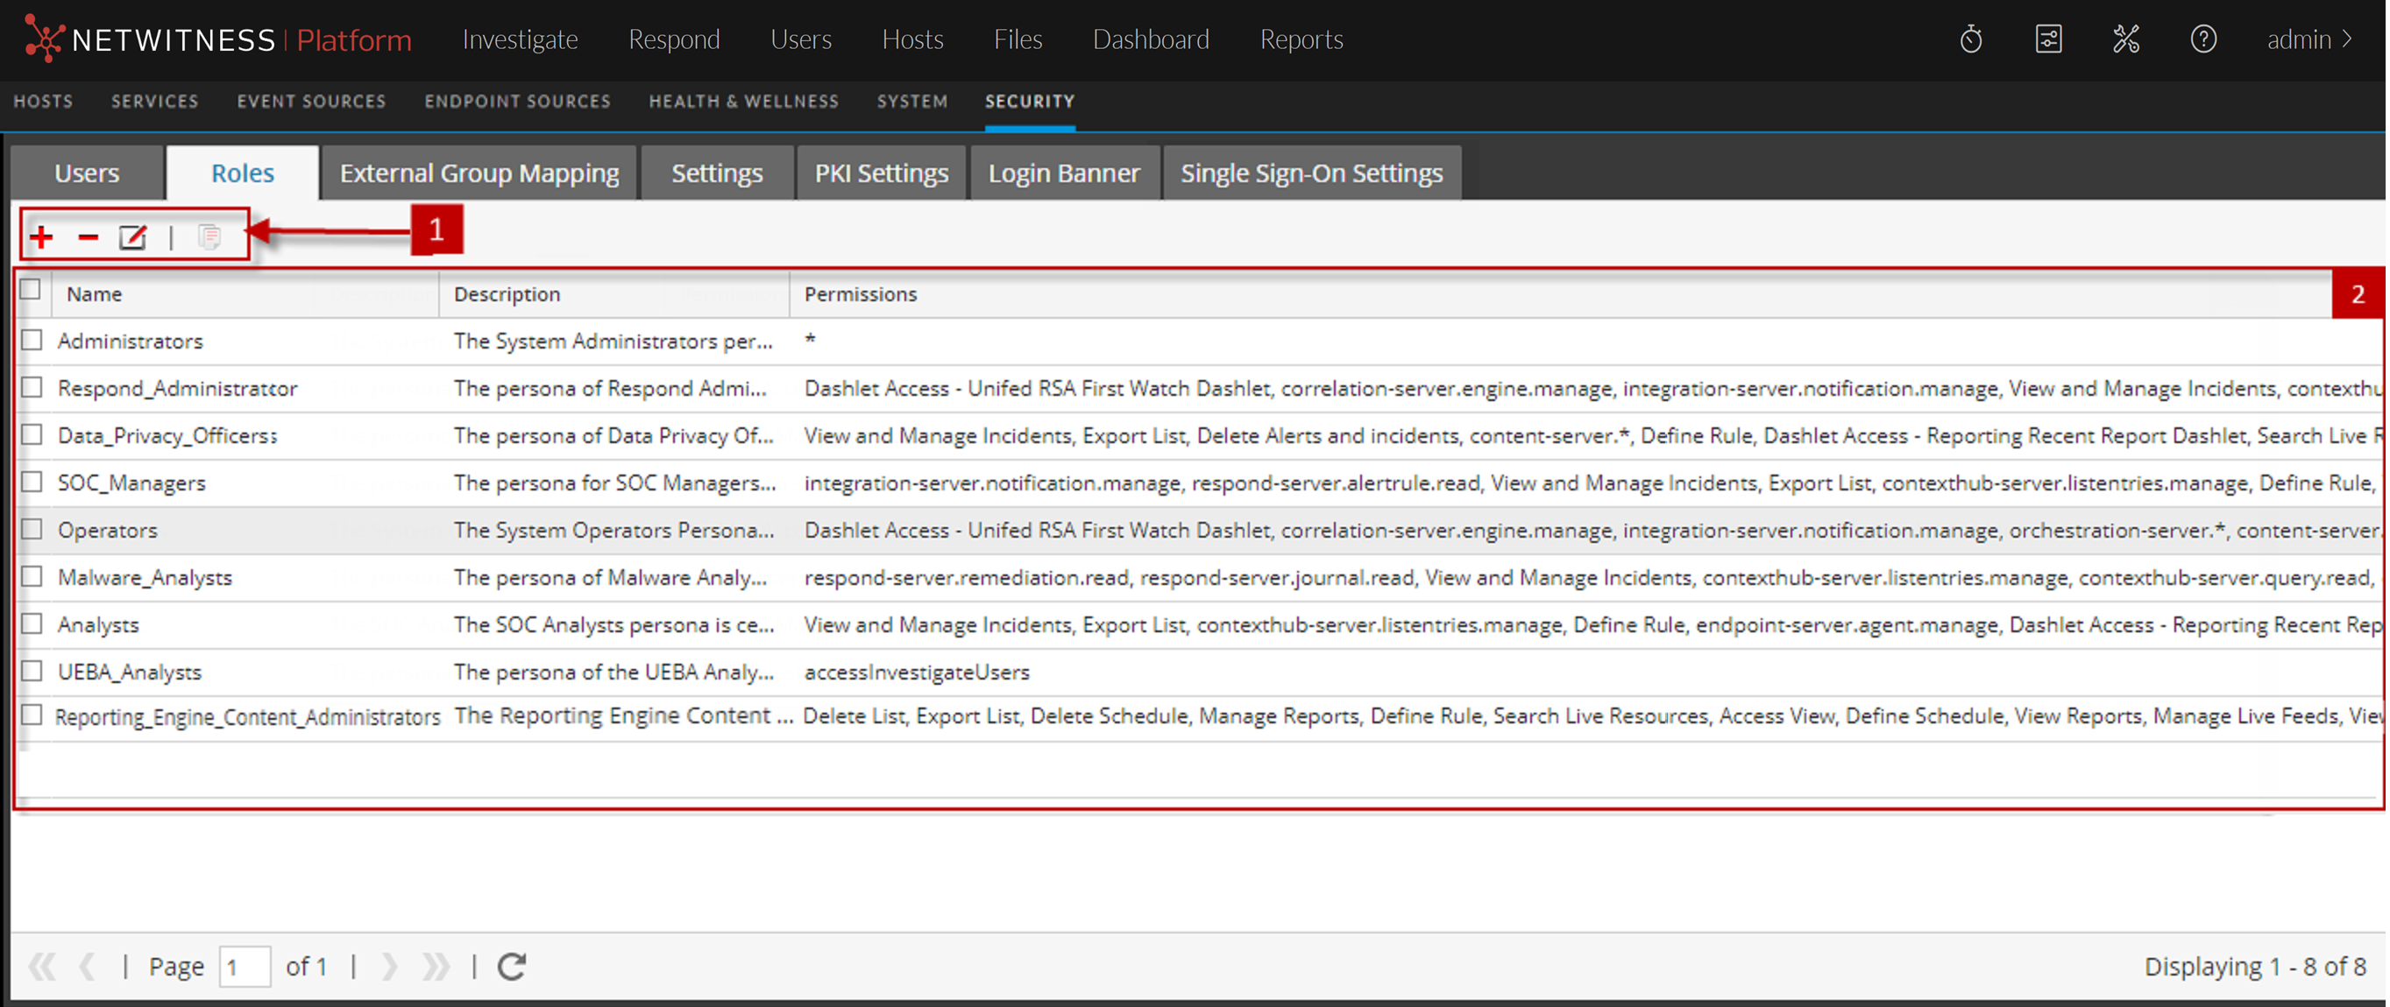
Task: Click the add role plus icon
Action: click(42, 237)
